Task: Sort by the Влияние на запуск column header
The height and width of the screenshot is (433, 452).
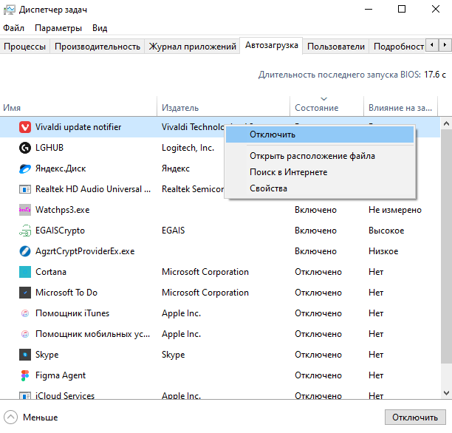Action: [401, 106]
